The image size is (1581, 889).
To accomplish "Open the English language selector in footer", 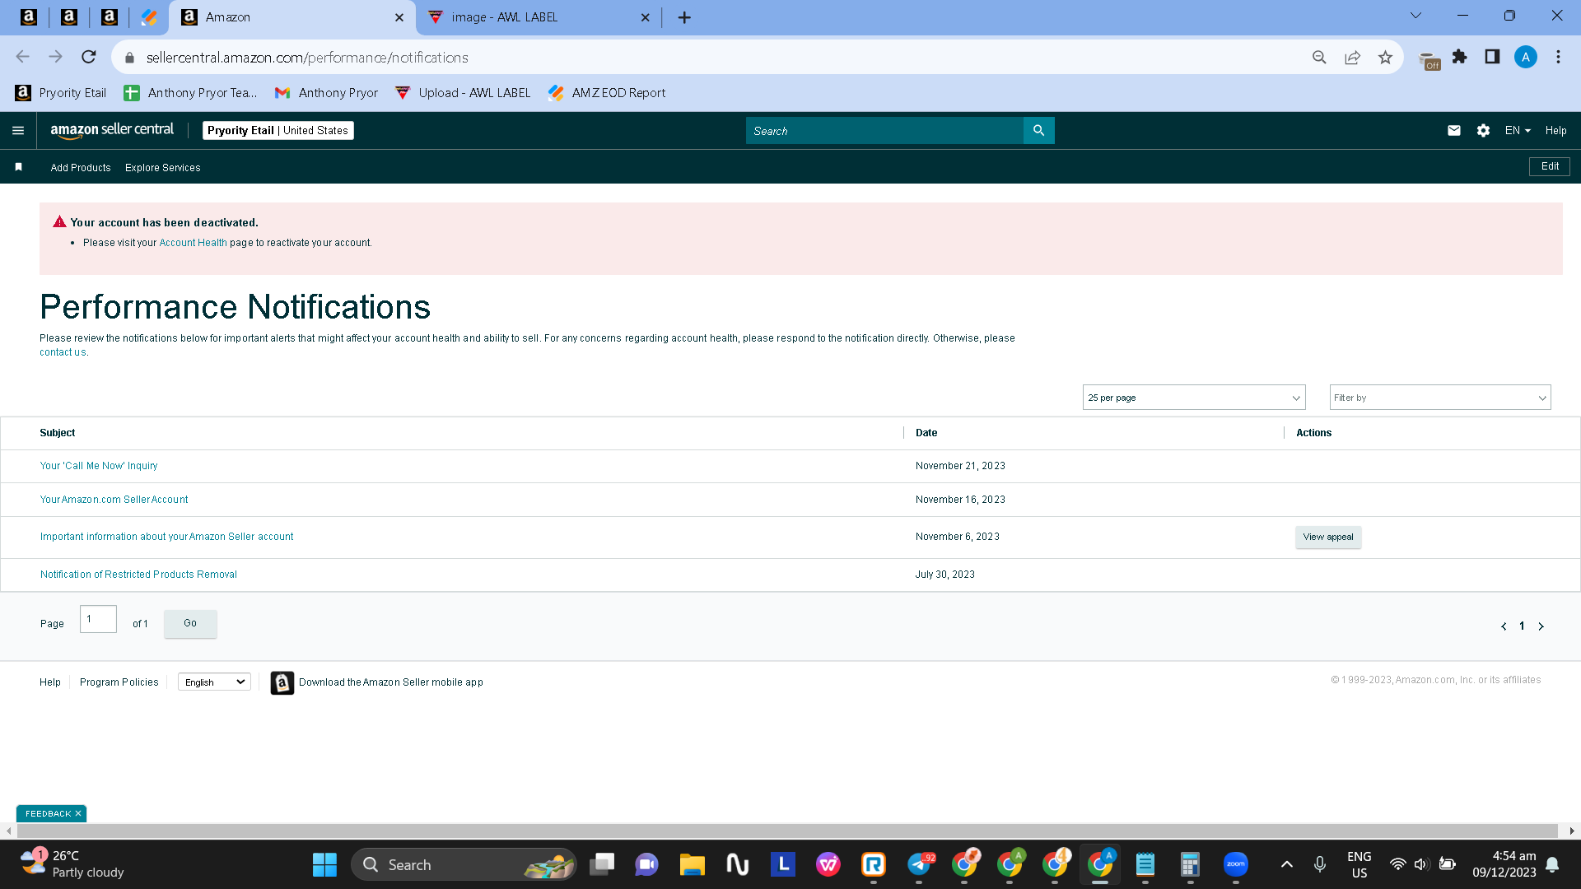I will click(x=214, y=682).
